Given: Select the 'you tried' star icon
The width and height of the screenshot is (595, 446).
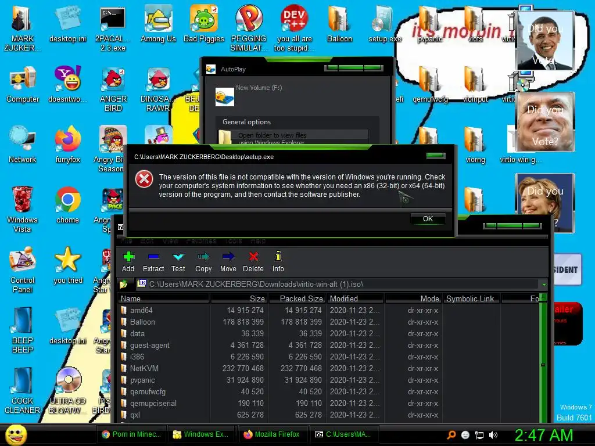Looking at the screenshot, I should pyautogui.click(x=67, y=265).
